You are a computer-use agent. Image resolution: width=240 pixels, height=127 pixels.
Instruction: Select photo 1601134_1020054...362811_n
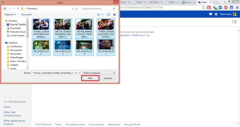(x=63, y=28)
